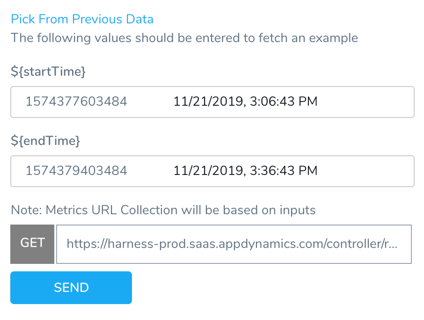Click the Metrics URL Collection note text
Screen dimensions: 424x320
pyautogui.click(x=163, y=210)
